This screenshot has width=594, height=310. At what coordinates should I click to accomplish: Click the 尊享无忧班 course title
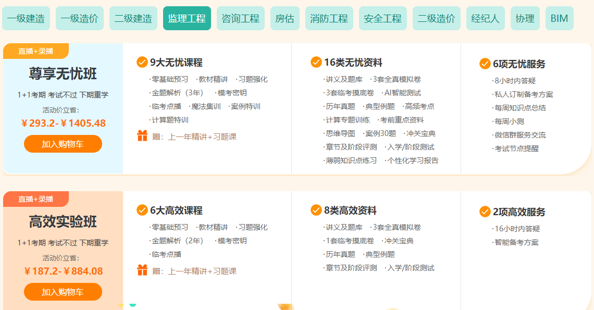[x=63, y=74]
